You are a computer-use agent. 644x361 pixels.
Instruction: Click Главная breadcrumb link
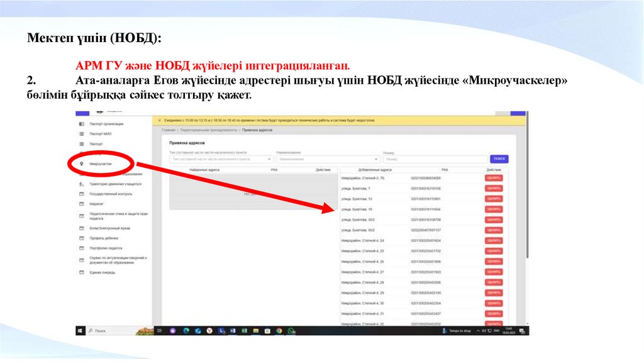click(168, 130)
